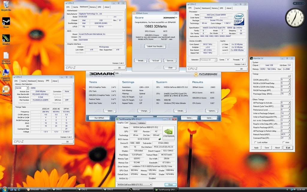The height and width of the screenshot is (192, 307).
Task: Click the Select... button under Tests
Action: (x=110, y=111)
